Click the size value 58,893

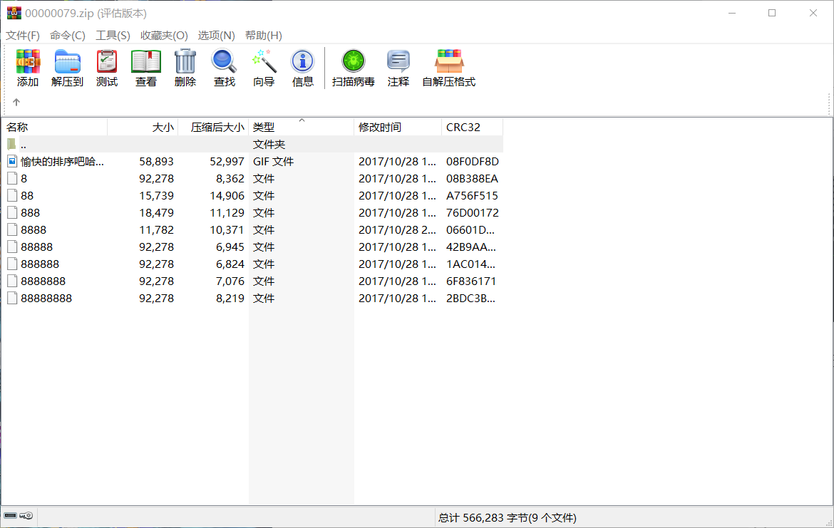tap(156, 161)
